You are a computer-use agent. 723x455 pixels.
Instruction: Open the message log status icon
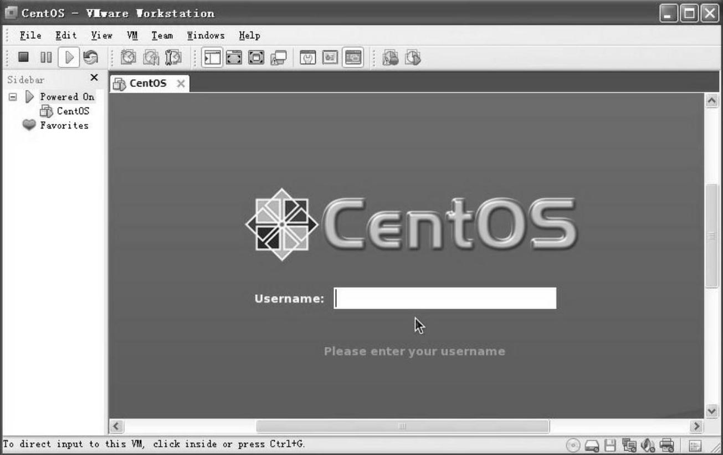click(x=695, y=445)
